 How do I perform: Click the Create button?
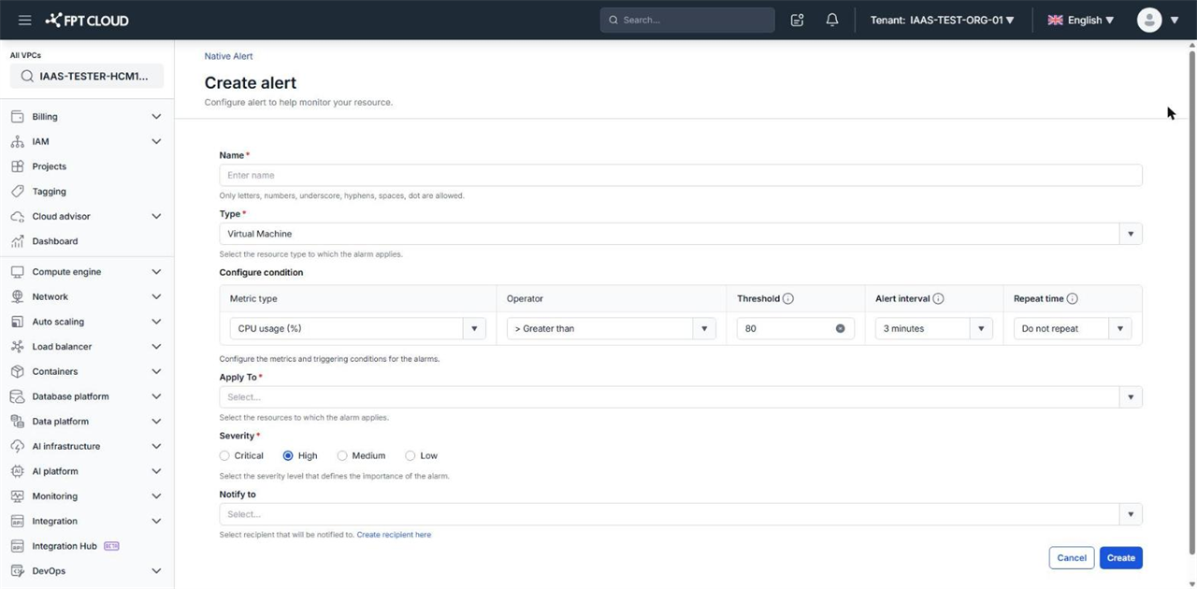1120,558
